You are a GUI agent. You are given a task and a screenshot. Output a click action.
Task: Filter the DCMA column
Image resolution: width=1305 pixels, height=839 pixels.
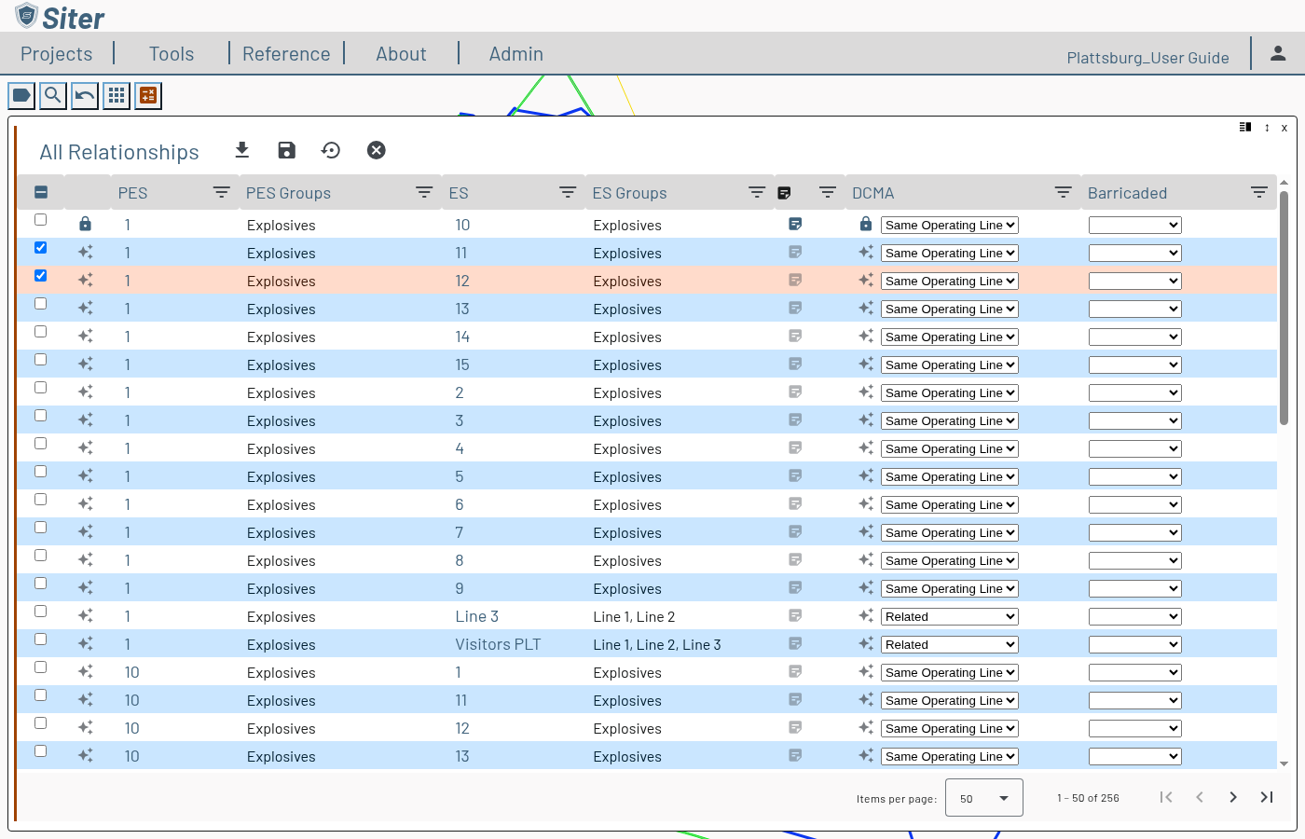(x=1063, y=192)
